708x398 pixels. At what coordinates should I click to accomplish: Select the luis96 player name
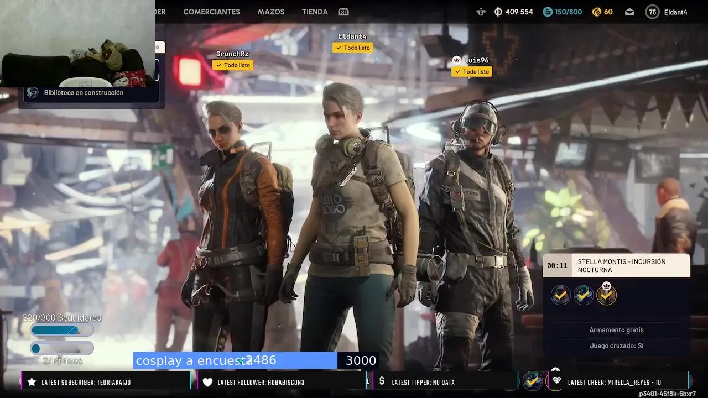[x=476, y=60]
